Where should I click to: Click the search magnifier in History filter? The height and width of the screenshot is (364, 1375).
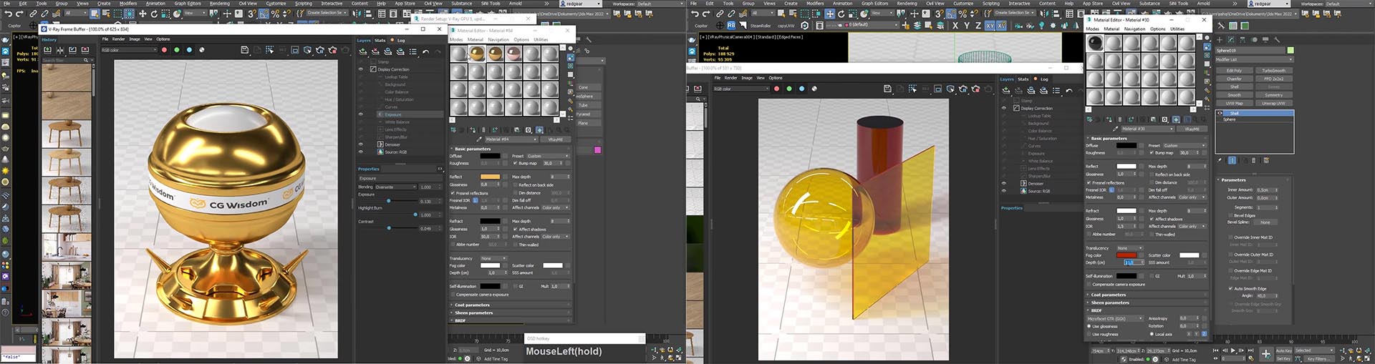(x=87, y=60)
